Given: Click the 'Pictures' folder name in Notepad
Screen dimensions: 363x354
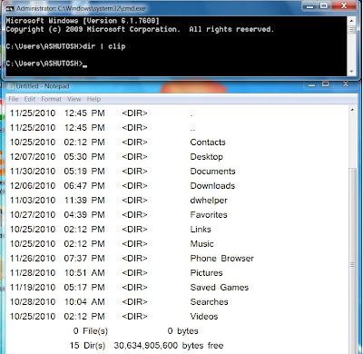Looking at the screenshot, I should 206,273.
